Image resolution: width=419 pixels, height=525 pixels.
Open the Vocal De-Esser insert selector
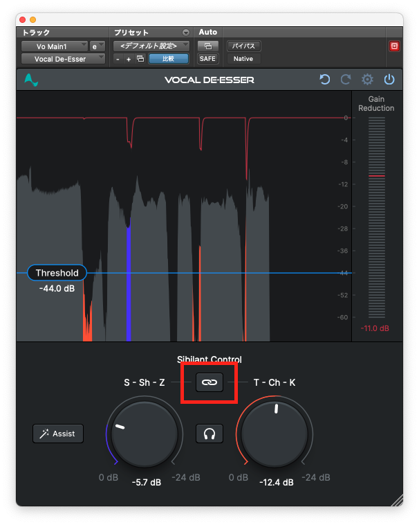(x=62, y=59)
